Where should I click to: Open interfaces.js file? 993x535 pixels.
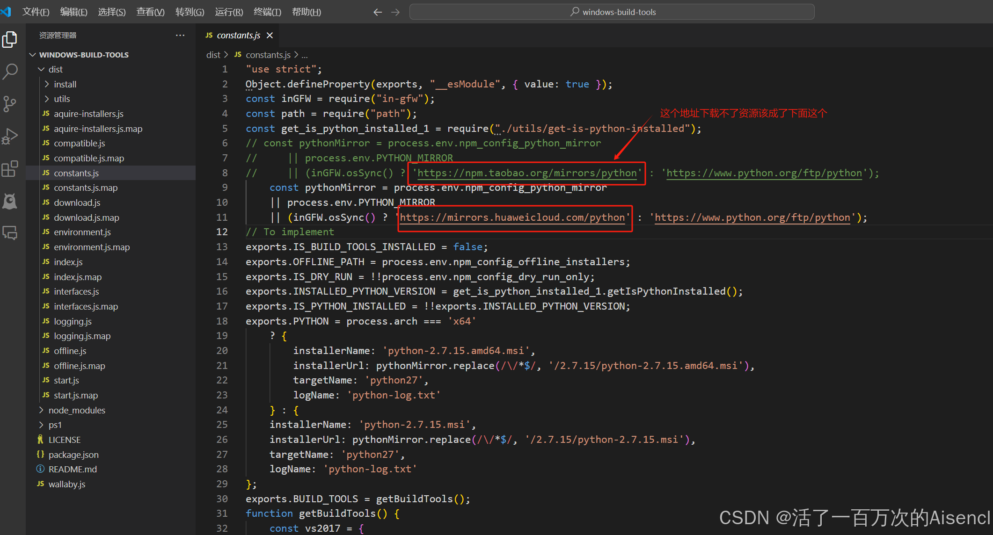pos(76,291)
